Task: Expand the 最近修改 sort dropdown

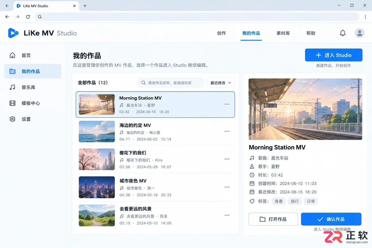Action: tap(221, 83)
